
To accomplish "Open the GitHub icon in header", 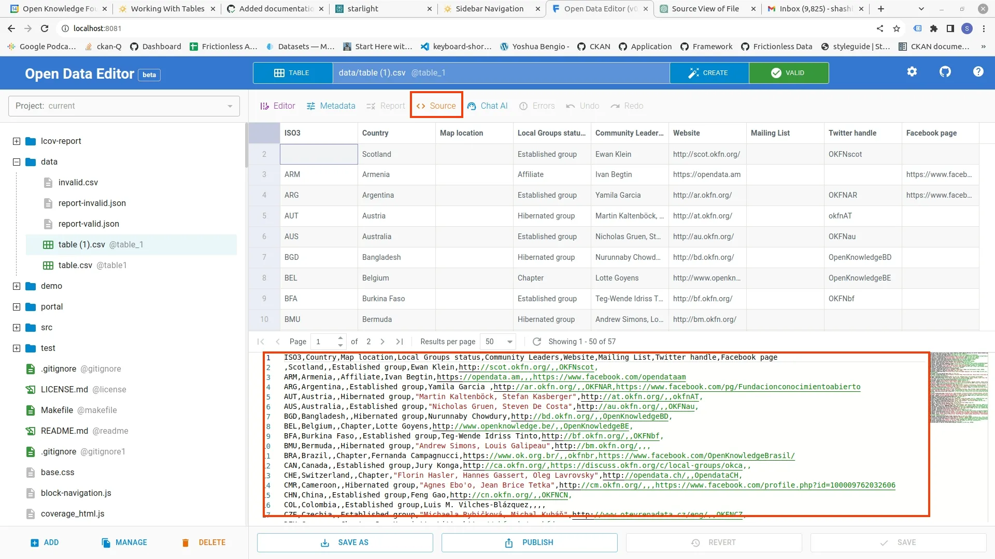I will pos(945,72).
